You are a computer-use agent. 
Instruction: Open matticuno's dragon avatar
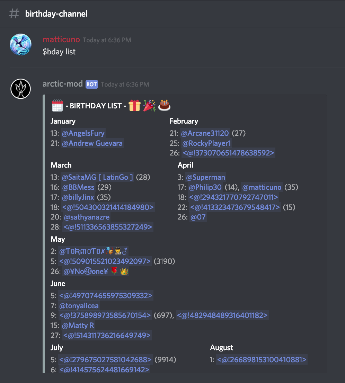tap(20, 44)
